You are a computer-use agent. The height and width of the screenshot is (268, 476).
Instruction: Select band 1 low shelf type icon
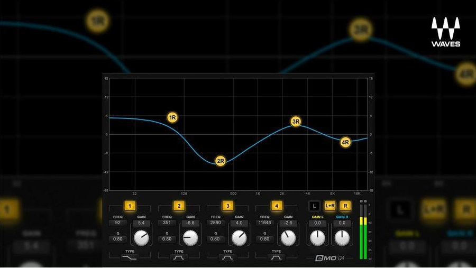(x=130, y=257)
